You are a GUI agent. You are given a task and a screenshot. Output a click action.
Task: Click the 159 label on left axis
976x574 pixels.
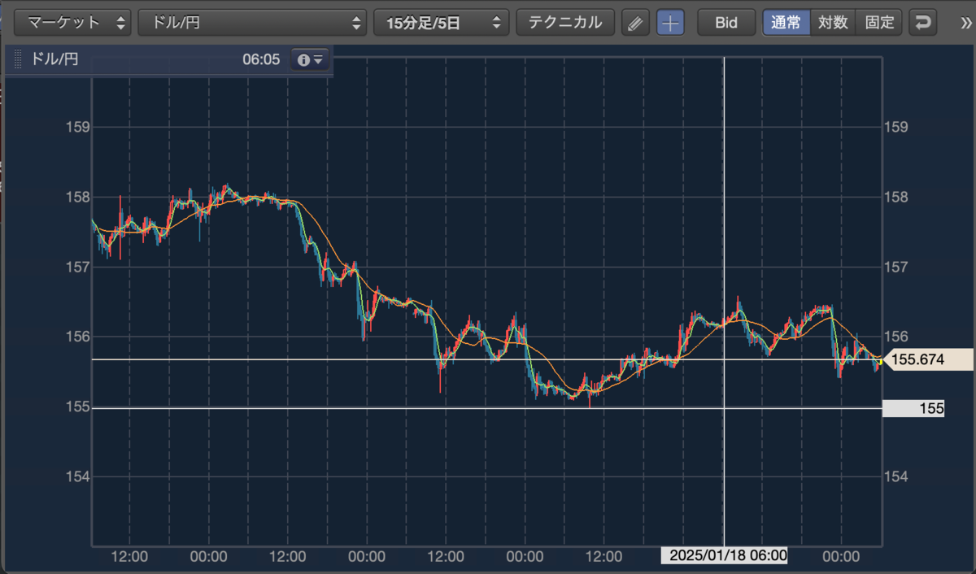click(x=76, y=127)
